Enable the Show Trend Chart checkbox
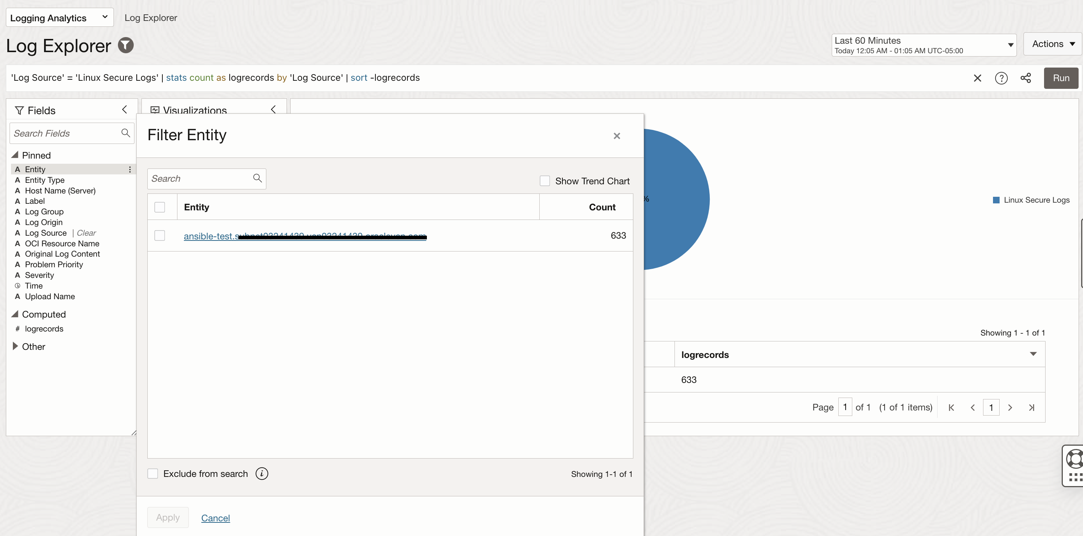1083x536 pixels. (544, 181)
